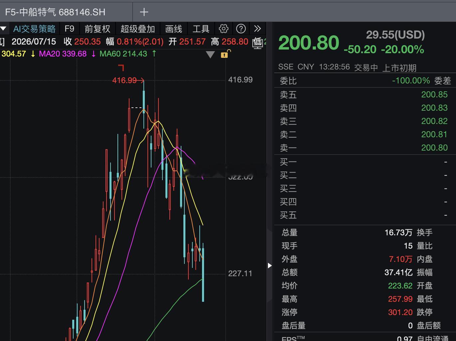
Task: Click the 最高 value 257.99
Action: [x=400, y=299]
